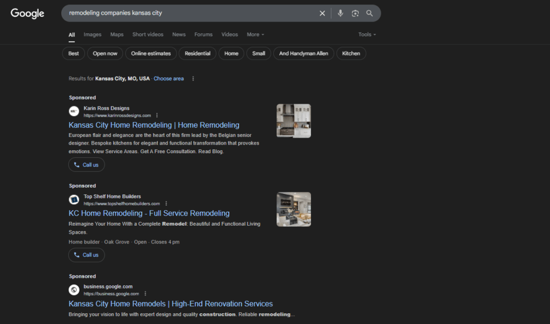Open the three-dot menu beside Karin Ross Designs
Image resolution: width=550 pixels, height=324 pixels.
156,115
